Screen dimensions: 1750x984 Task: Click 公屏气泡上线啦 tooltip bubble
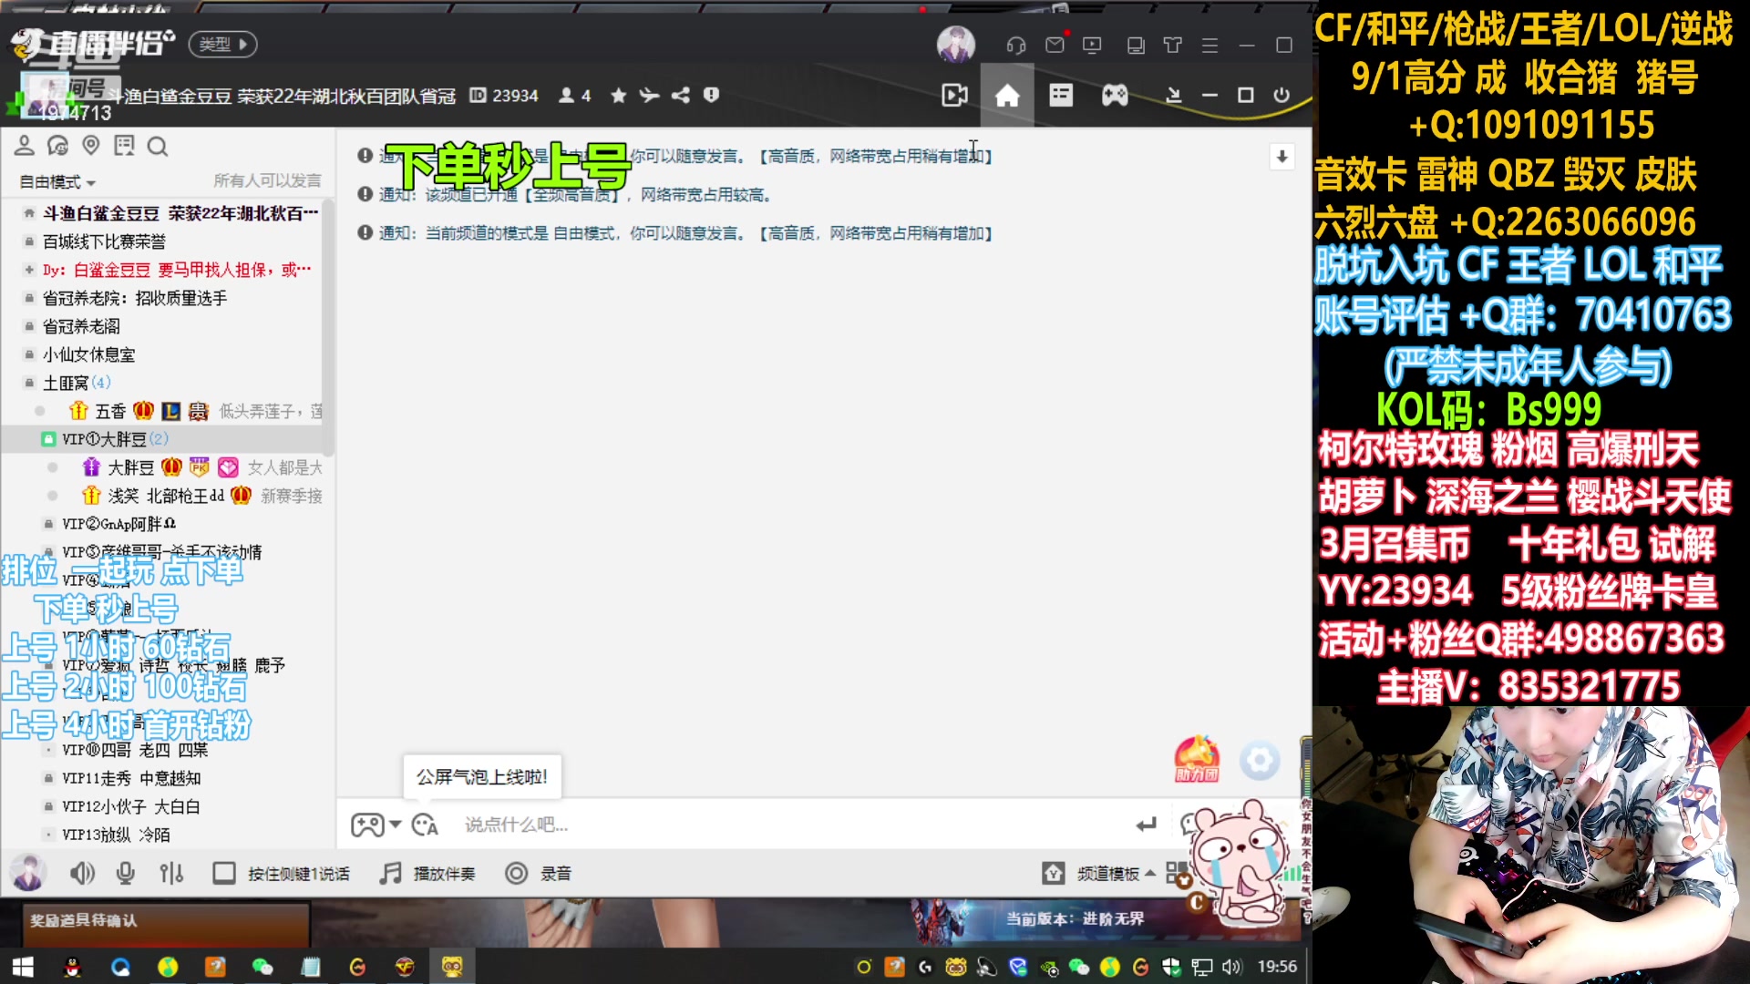(x=482, y=777)
